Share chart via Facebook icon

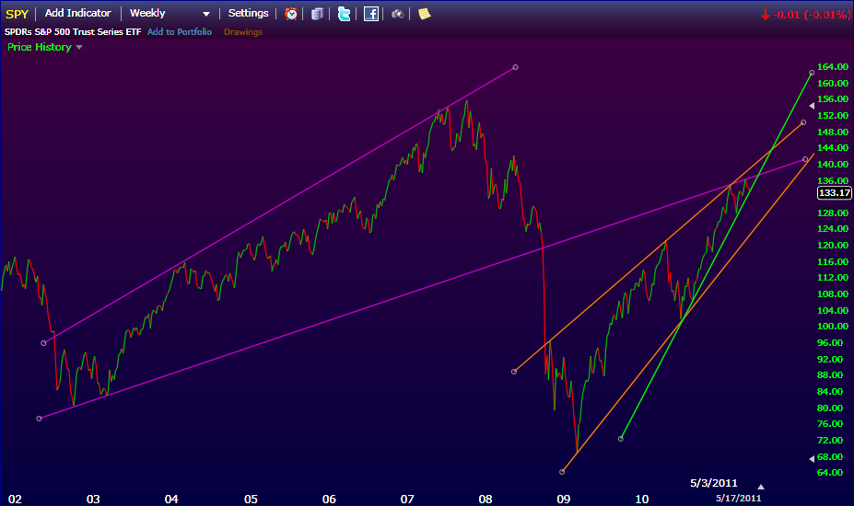tap(370, 14)
